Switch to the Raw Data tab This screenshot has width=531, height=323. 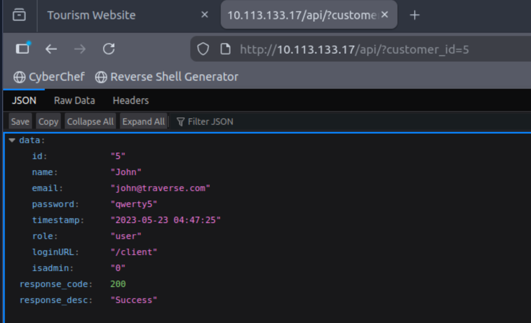tap(75, 101)
